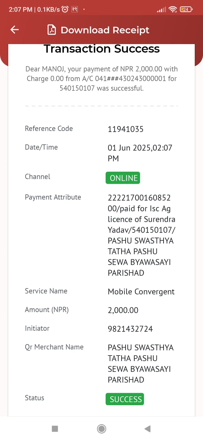Tap the Qr Merchant Name value
Image resolution: width=203 pixels, height=441 pixels.
tap(141, 364)
